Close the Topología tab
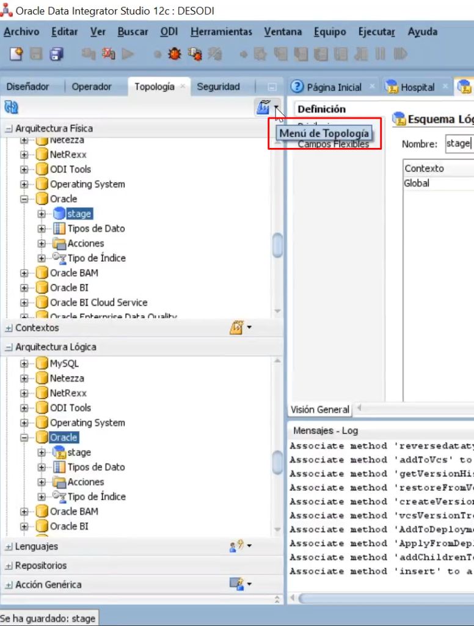474x626 pixels. tap(183, 86)
